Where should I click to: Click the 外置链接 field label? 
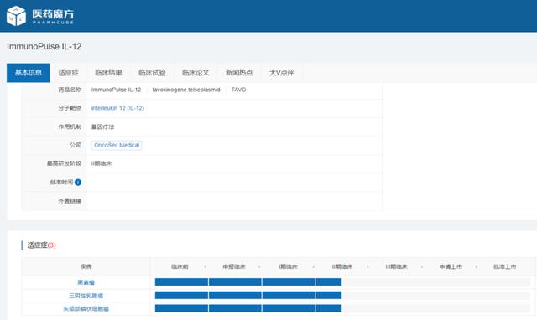70,201
